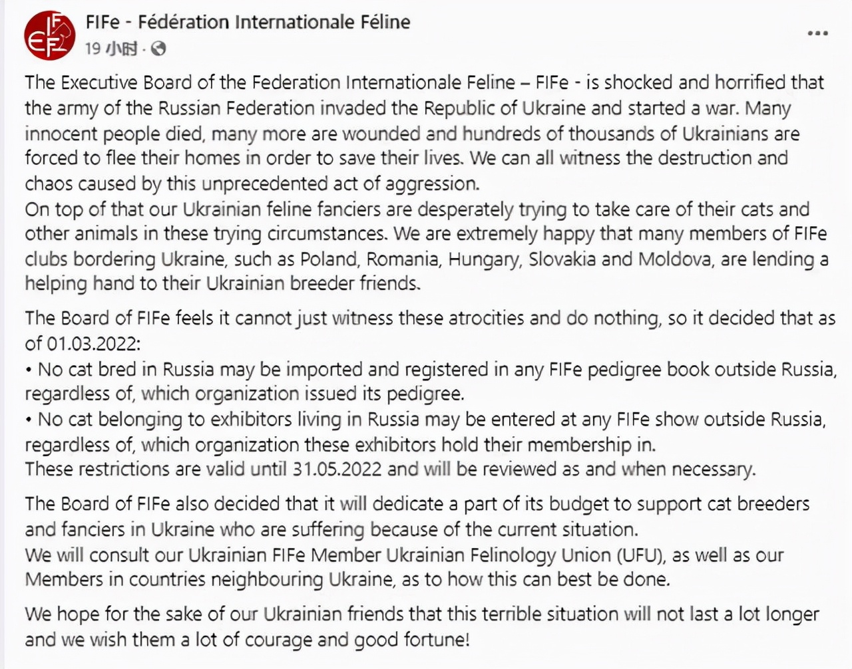Click the red FIFe logo profile picture
This screenshot has height=669, width=852.
[49, 36]
